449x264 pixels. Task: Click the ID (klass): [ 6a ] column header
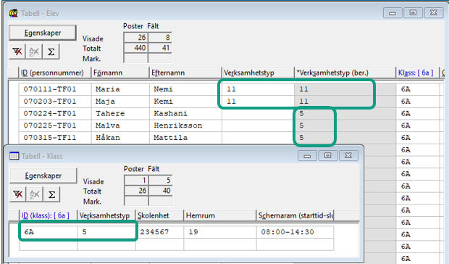pos(48,215)
